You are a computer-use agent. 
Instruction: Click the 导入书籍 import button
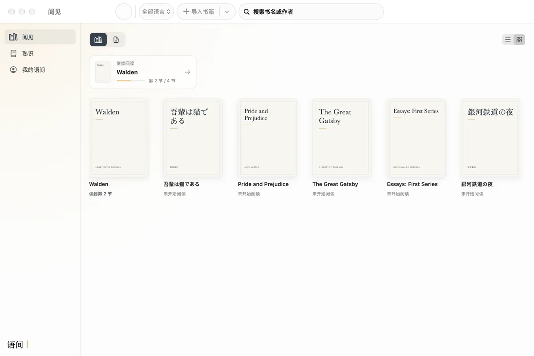point(198,12)
